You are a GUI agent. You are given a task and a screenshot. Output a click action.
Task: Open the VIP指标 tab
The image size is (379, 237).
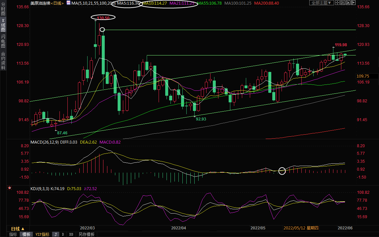[x=43, y=234]
